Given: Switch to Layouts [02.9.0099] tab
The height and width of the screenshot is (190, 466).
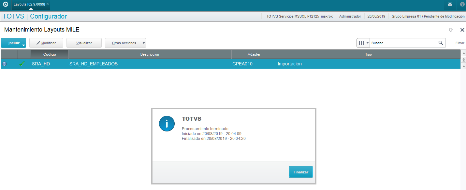Looking at the screenshot, I should point(29,4).
